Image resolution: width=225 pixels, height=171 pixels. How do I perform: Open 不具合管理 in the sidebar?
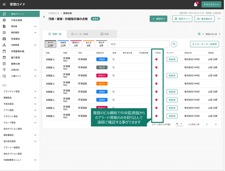point(17,20)
